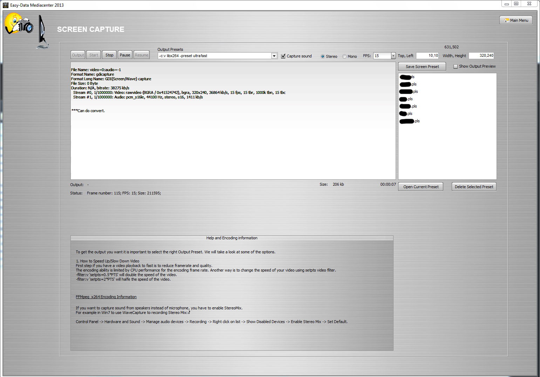540x377 pixels.
Task: Pause the screen capture
Action: (125, 55)
